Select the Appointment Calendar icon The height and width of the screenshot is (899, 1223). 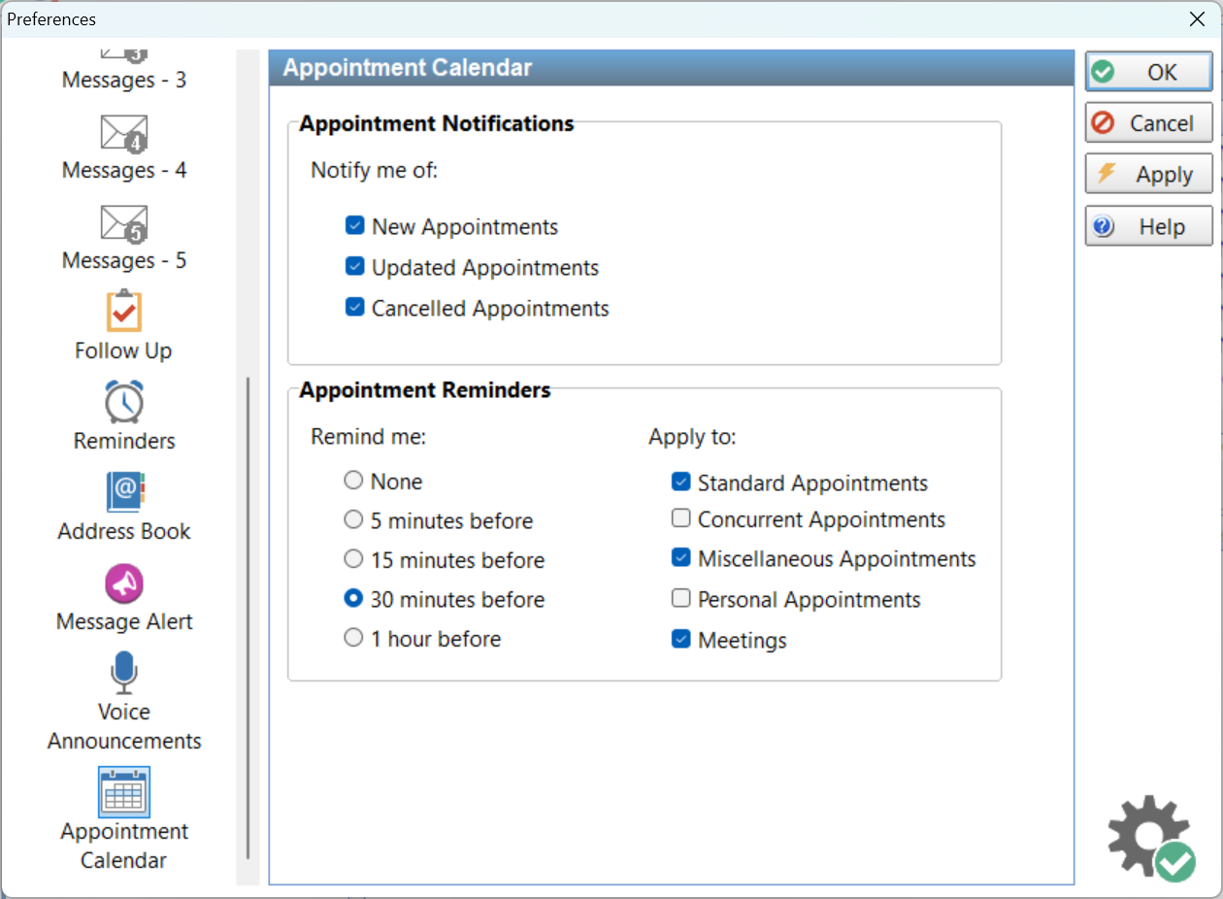(124, 791)
